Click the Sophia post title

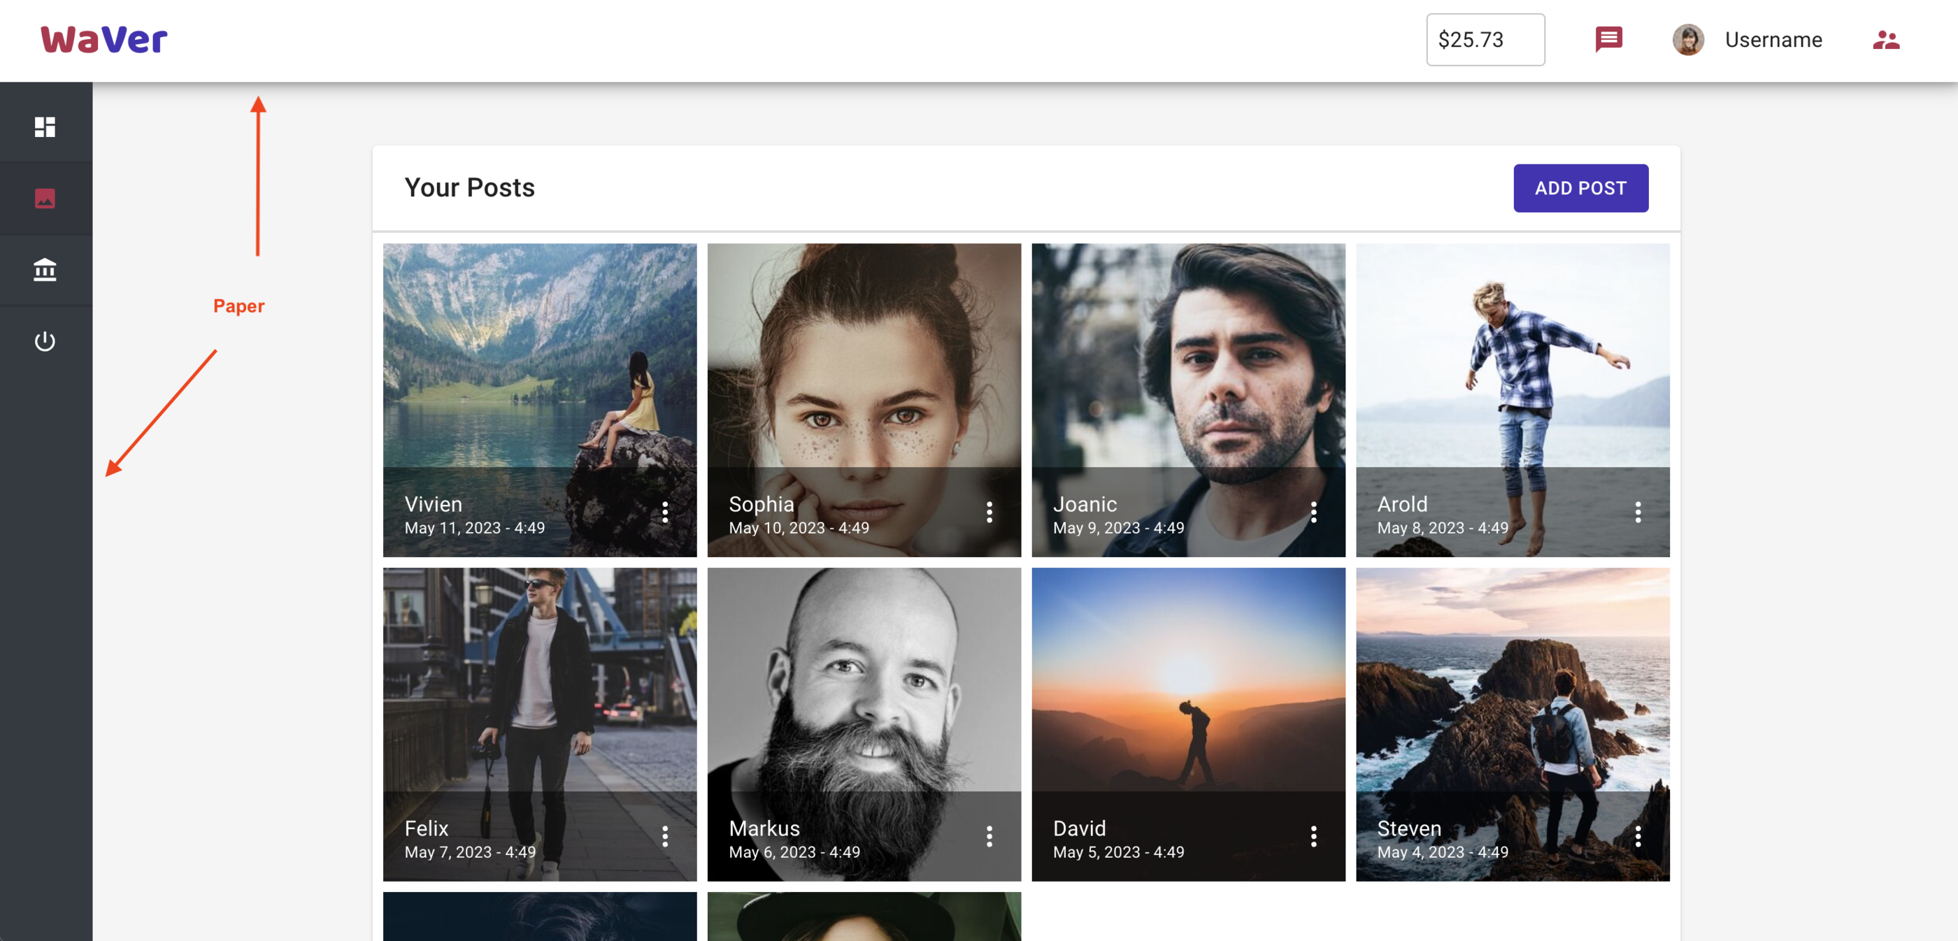pos(761,504)
